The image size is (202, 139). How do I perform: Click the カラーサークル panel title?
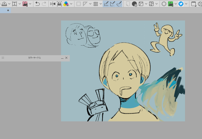pos(34,58)
